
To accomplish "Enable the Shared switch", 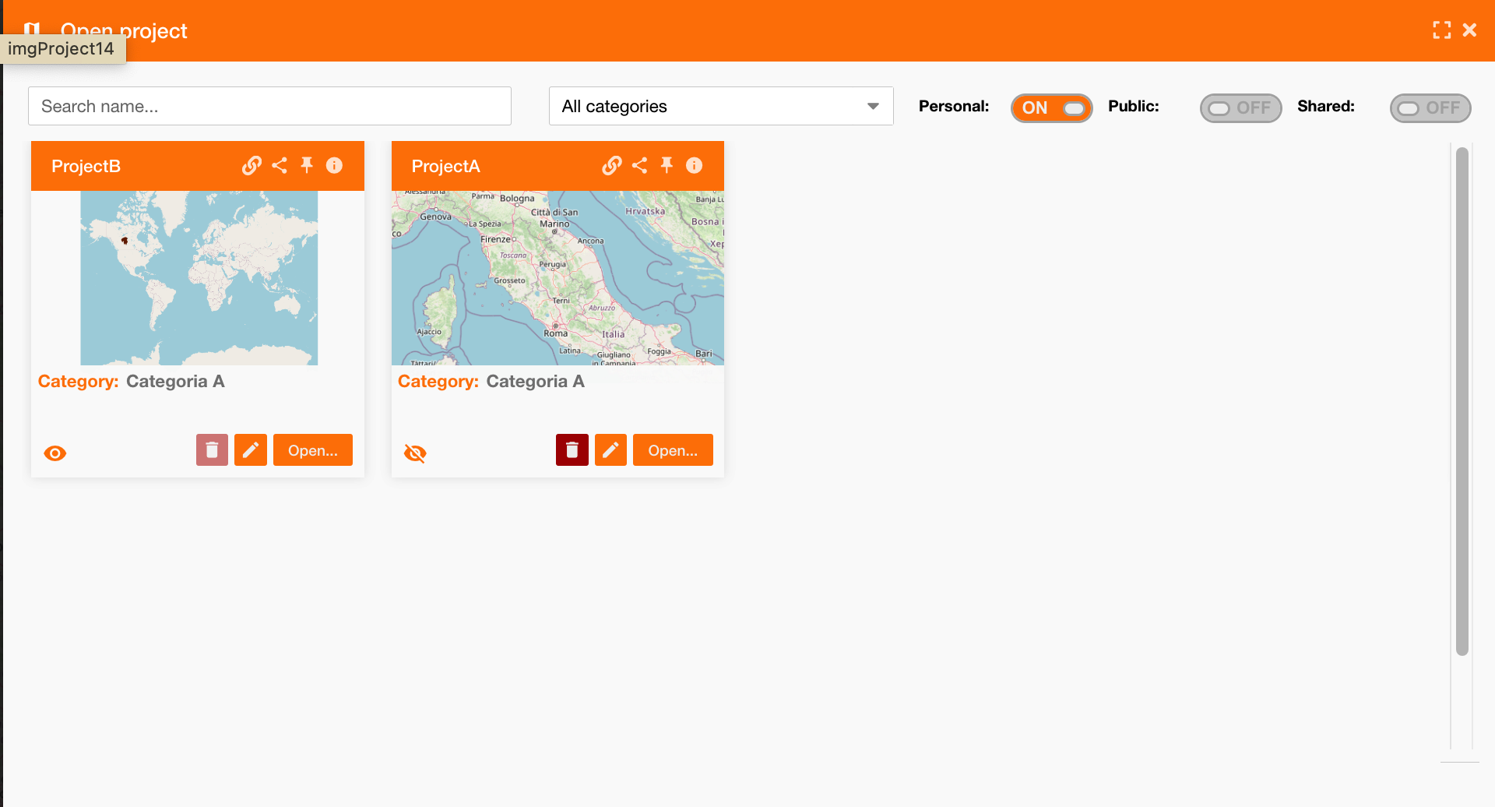I will tap(1430, 108).
